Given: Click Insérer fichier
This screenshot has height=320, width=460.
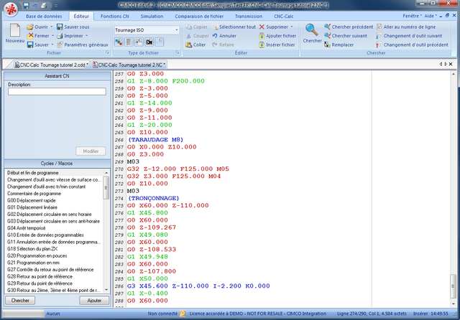Looking at the screenshot, I should click(277, 44).
